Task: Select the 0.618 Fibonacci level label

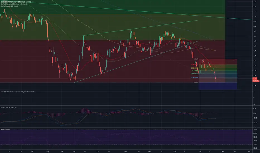Action: 194,74
